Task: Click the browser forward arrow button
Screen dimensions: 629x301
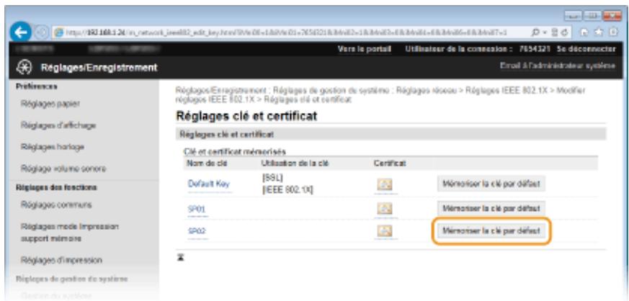Action: coord(43,32)
